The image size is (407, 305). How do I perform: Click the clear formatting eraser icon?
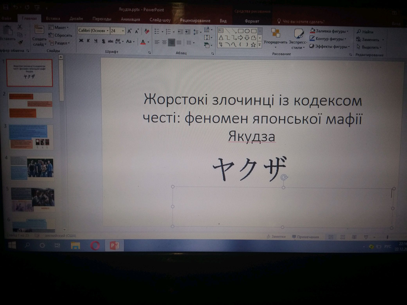(x=147, y=31)
